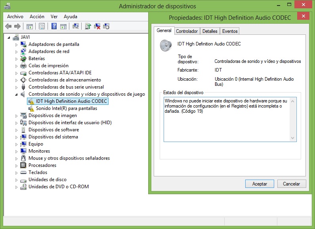The image size is (315, 229).
Task: Open the Archivo menu
Action: [x=15, y=17]
